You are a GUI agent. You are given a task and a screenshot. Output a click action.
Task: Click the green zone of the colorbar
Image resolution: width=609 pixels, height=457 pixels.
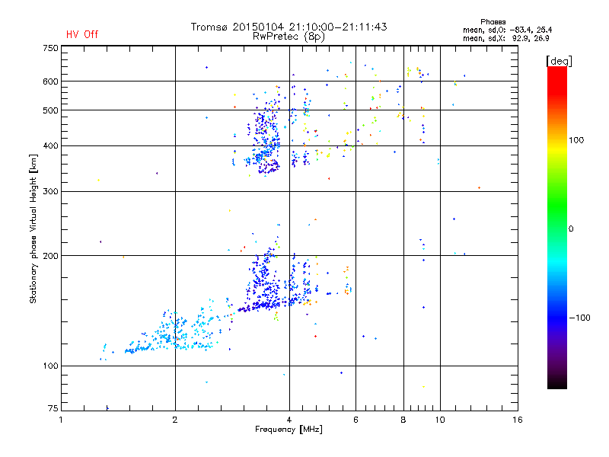click(557, 206)
